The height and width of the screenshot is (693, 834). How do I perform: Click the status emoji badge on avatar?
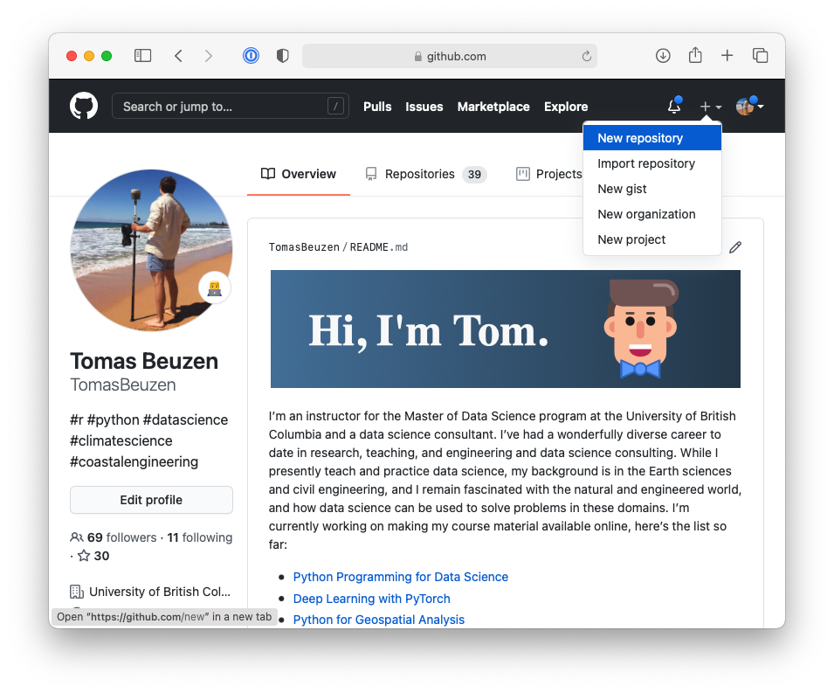(x=214, y=288)
